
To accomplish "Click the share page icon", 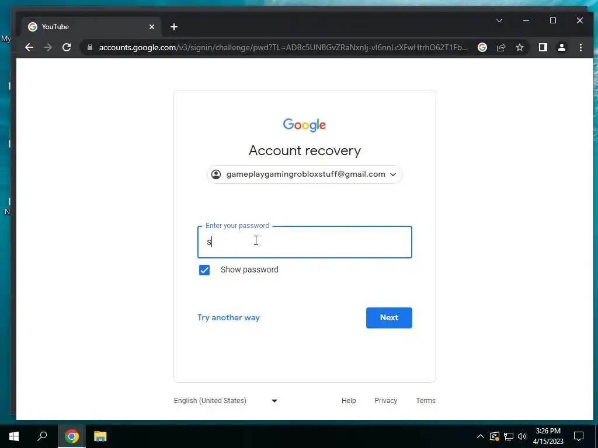I will pos(500,47).
